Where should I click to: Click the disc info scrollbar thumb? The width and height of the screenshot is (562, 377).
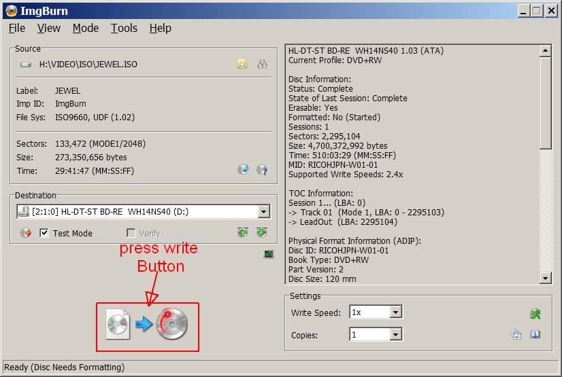point(545,103)
